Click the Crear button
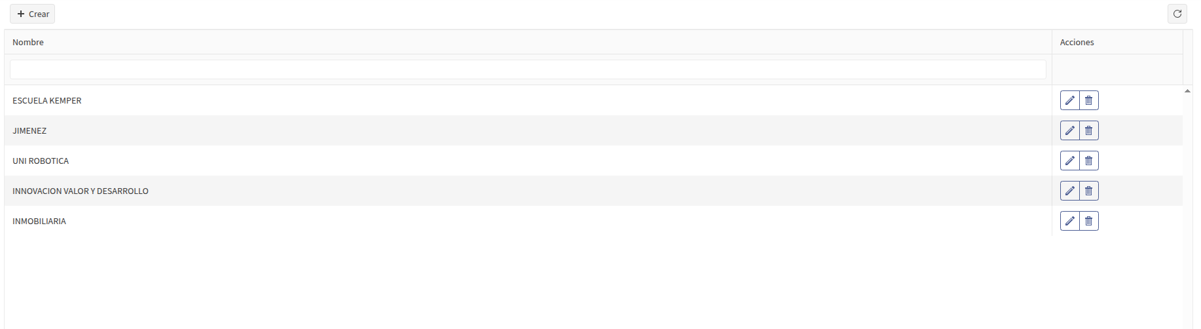Image resolution: width=1201 pixels, height=329 pixels. (32, 14)
